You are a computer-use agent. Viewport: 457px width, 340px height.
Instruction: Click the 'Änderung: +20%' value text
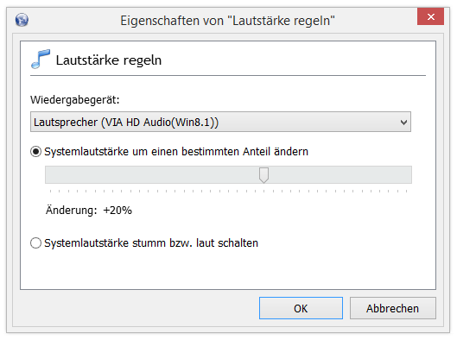point(89,211)
